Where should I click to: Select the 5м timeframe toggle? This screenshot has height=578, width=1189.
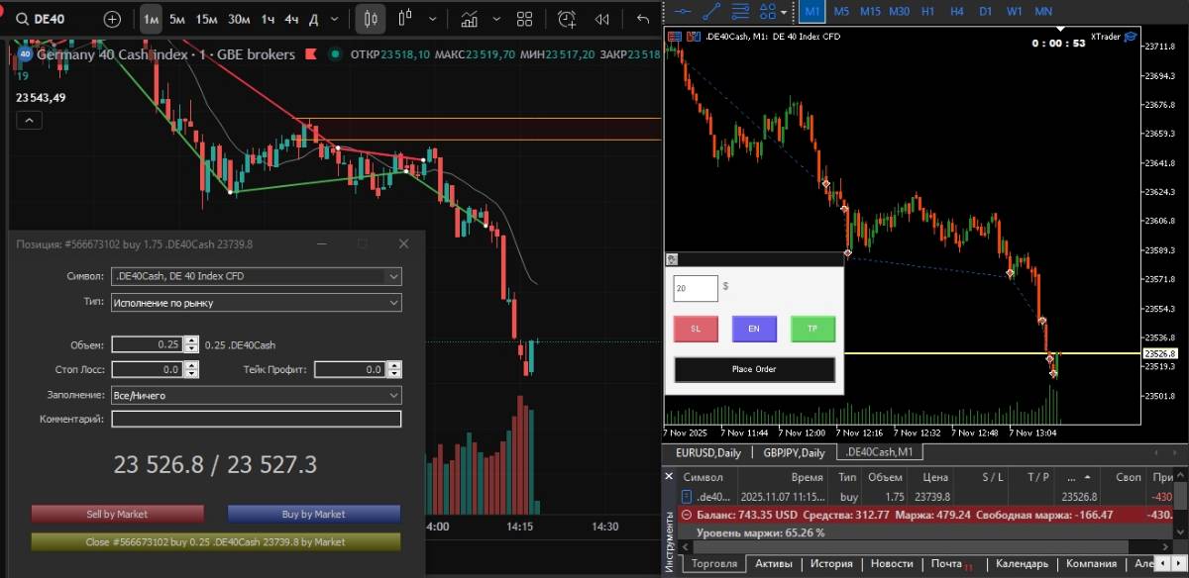coord(176,19)
